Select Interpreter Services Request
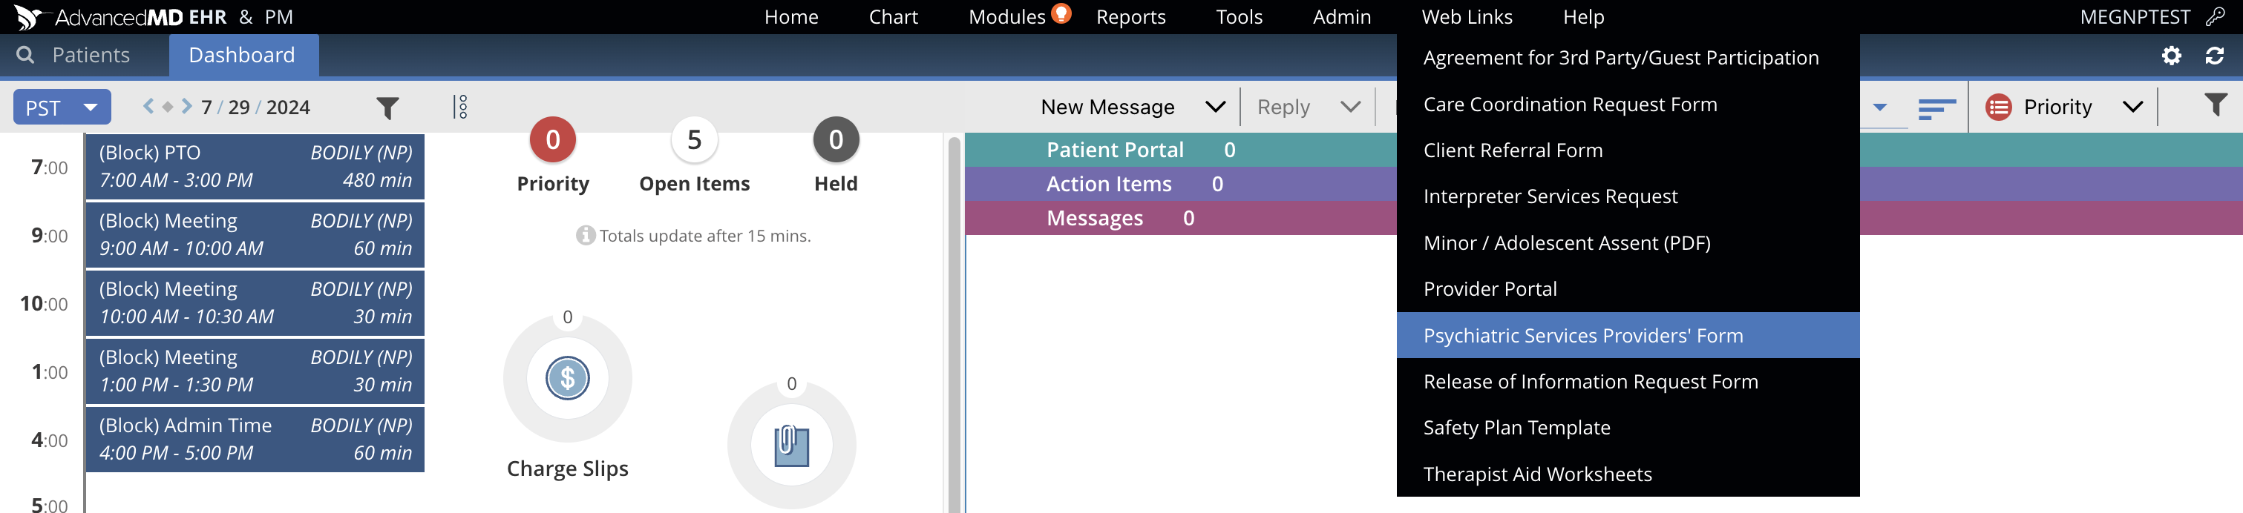The height and width of the screenshot is (513, 2243). click(x=1628, y=196)
